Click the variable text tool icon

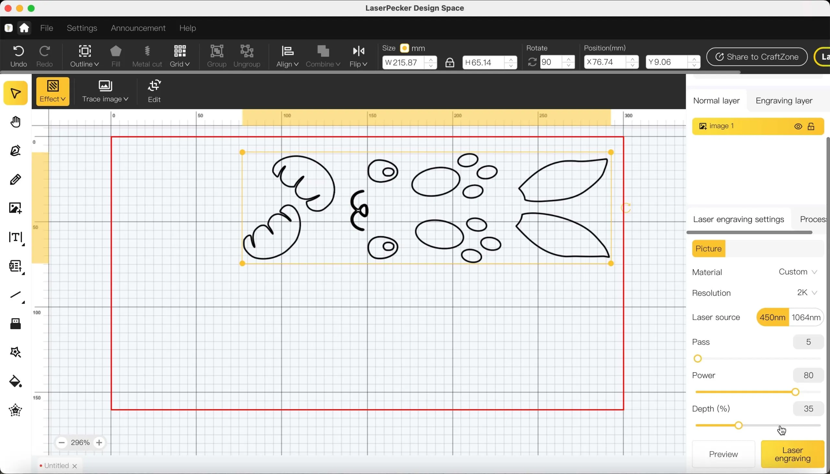[x=16, y=267]
